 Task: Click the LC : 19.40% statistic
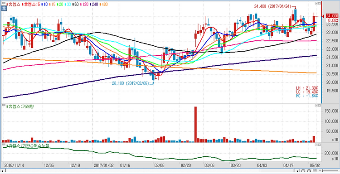(x=307, y=92)
